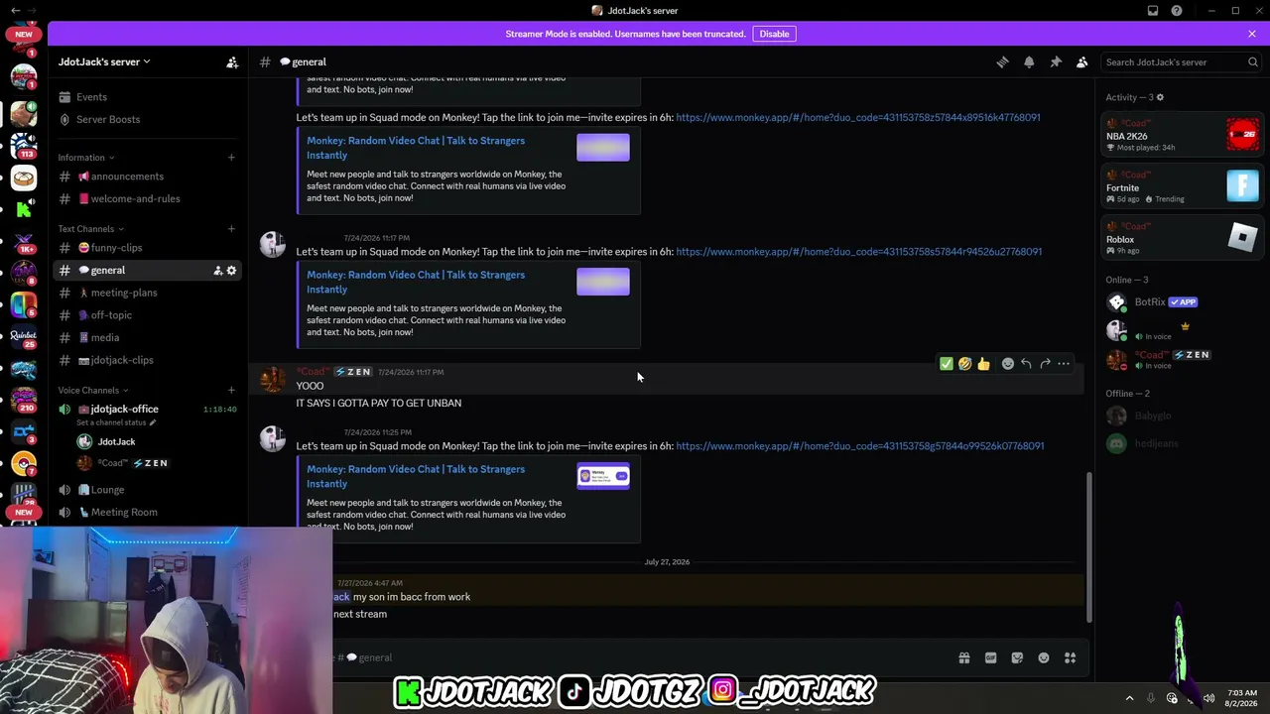Open the embed title under link ending 94526u27768091
Viewport: 1270px width, 714px height.
tap(416, 283)
